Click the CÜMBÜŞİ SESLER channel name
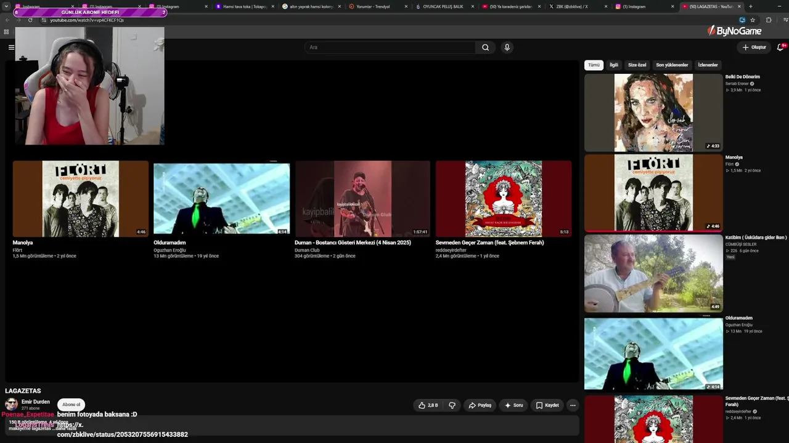789x443 pixels. click(741, 244)
